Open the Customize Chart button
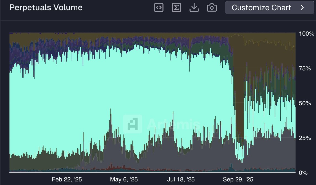Image resolution: width=316 pixels, height=185 pixels. pyautogui.click(x=261, y=7)
